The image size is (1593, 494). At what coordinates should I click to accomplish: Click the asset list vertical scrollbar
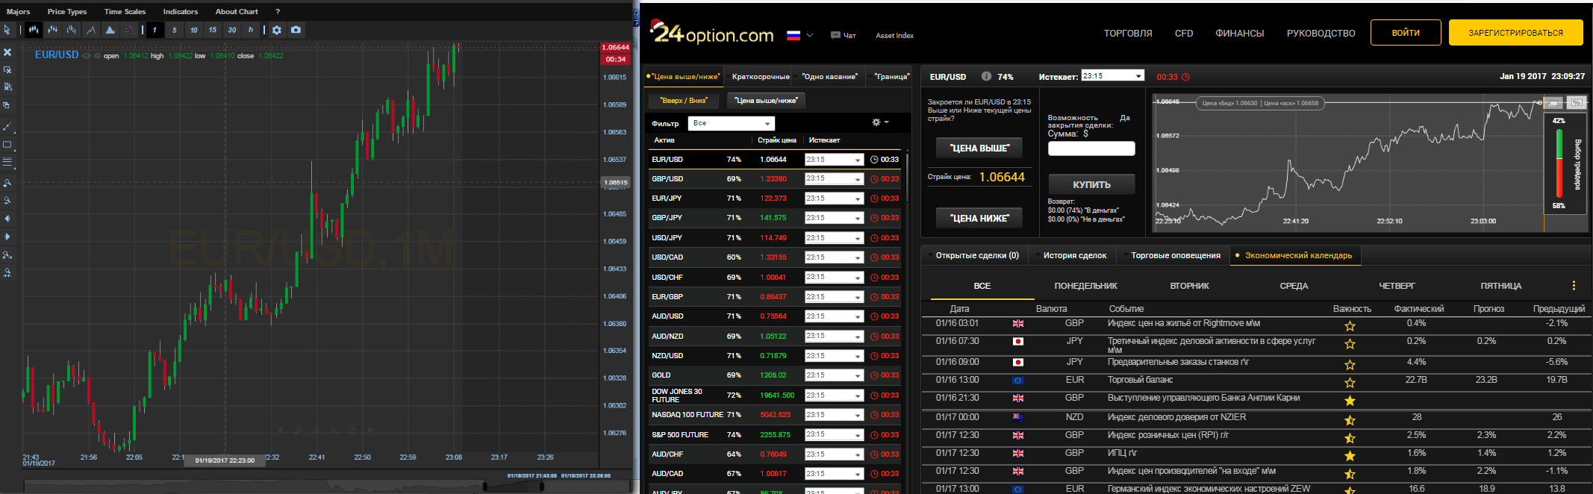[907, 177]
